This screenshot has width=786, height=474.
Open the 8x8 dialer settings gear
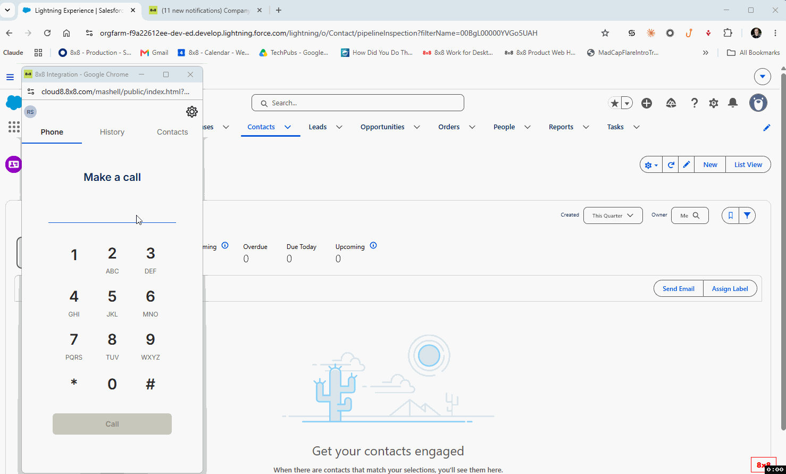point(192,112)
